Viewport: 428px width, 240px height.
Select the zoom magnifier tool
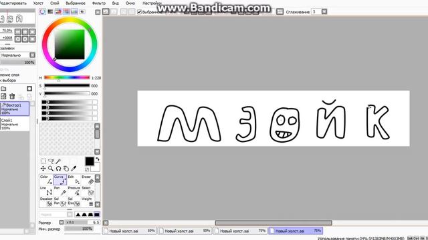point(51,169)
